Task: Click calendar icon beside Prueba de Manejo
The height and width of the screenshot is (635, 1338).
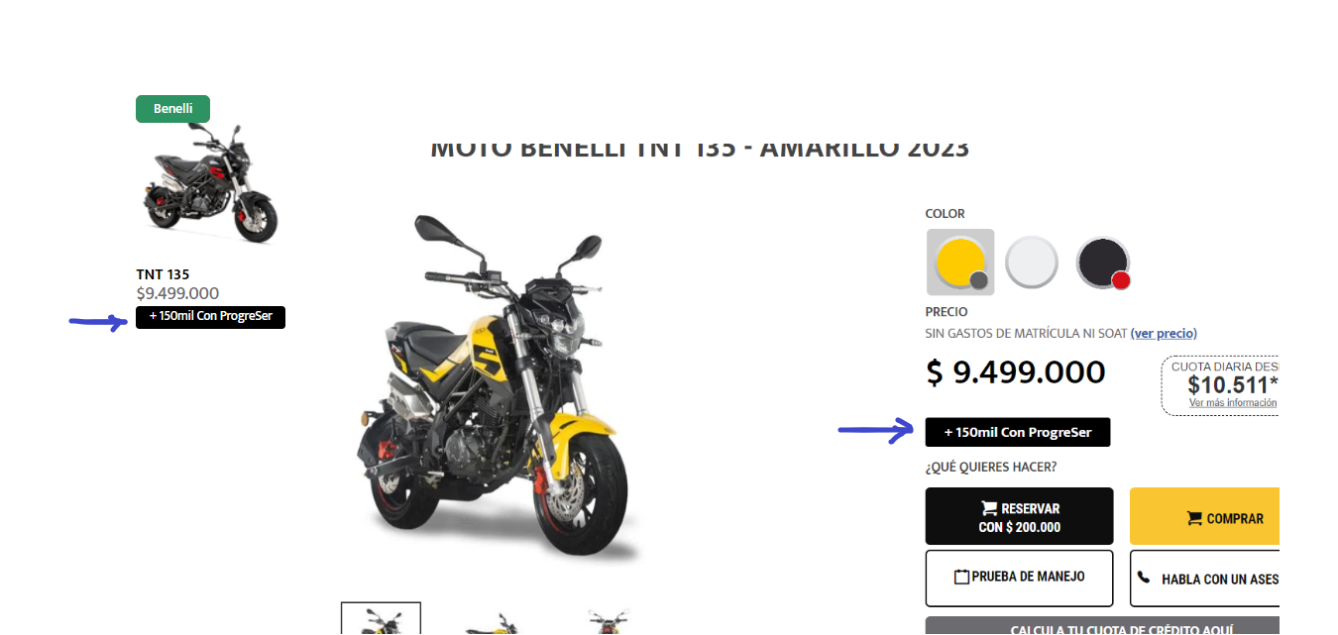Action: (961, 577)
